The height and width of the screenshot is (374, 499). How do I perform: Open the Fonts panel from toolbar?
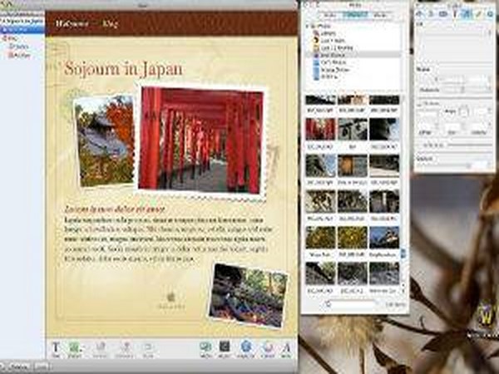coord(287,348)
